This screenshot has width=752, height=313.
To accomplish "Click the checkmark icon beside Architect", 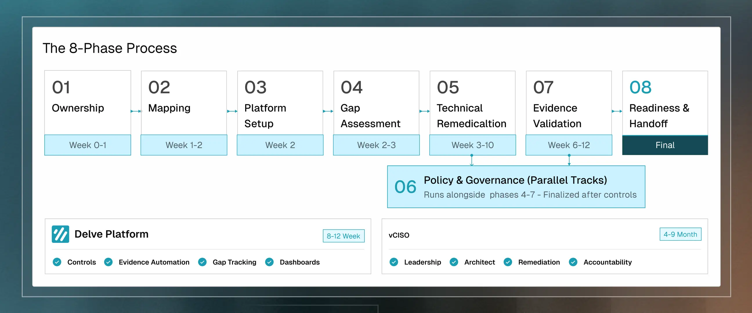I will [x=454, y=262].
